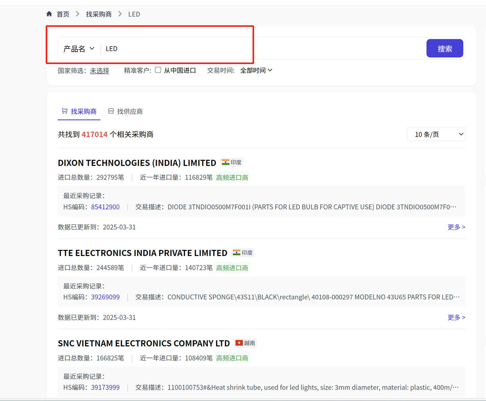The height and width of the screenshot is (401, 486).
Task: Open the 10 条/页 page size dropdown
Action: click(436, 134)
